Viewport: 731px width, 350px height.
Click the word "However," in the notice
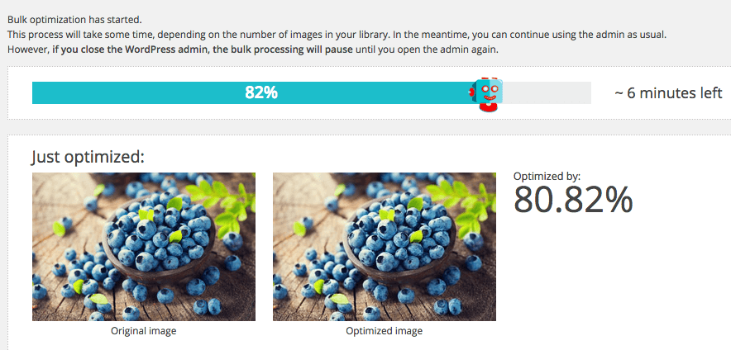(27, 50)
